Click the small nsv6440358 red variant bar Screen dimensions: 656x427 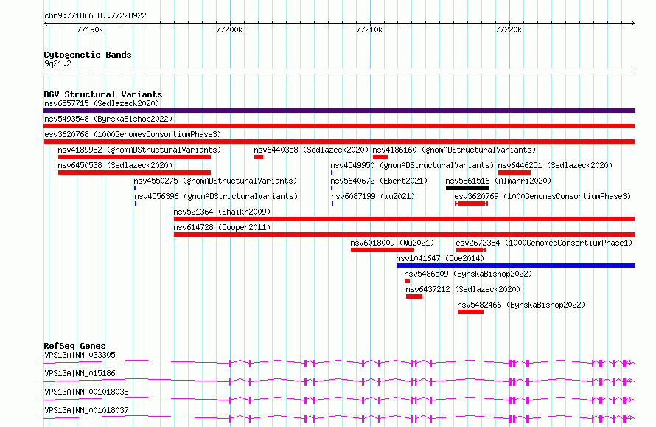259,157
